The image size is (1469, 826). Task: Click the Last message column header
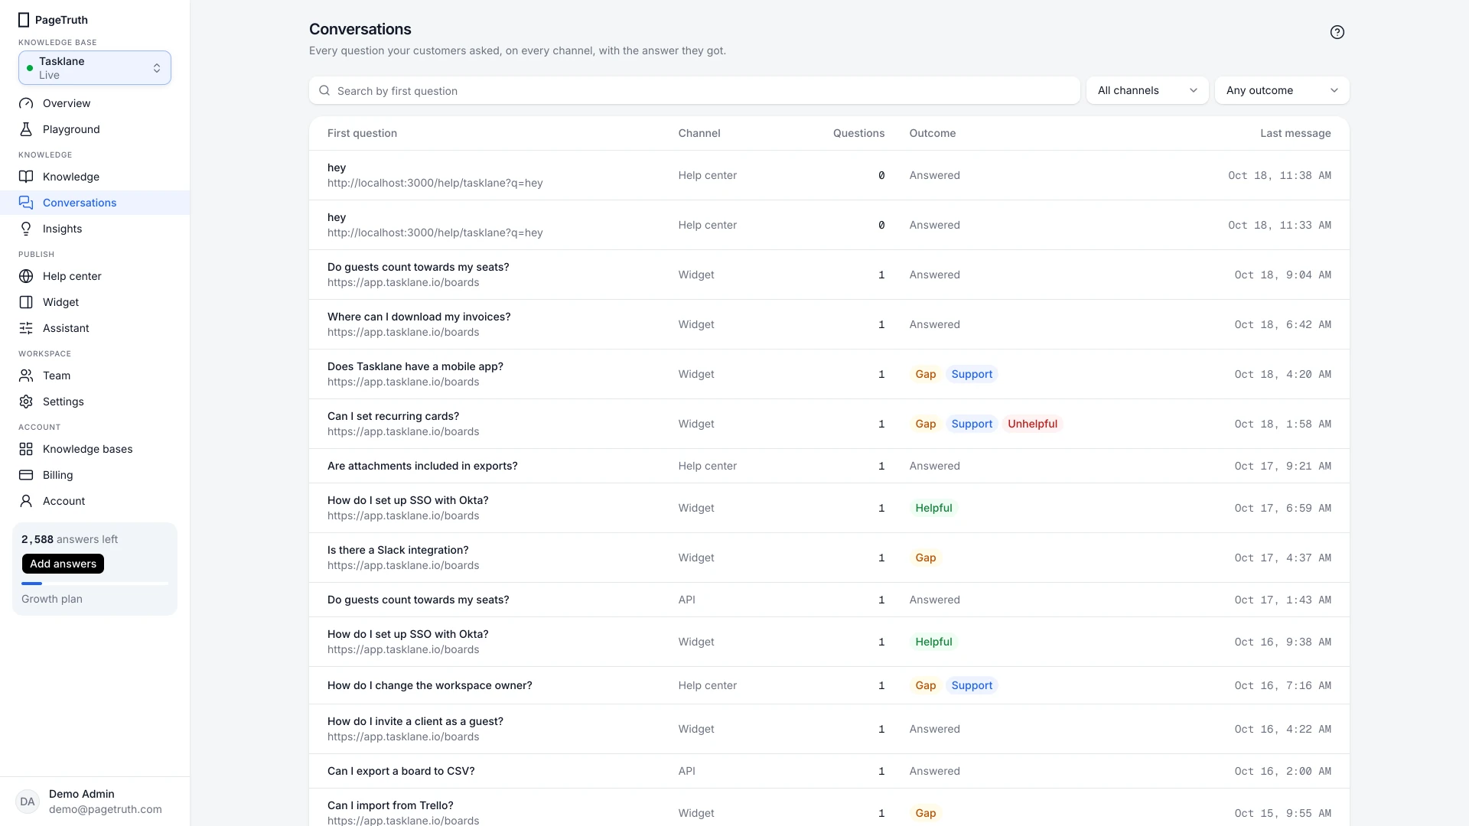[x=1295, y=133]
